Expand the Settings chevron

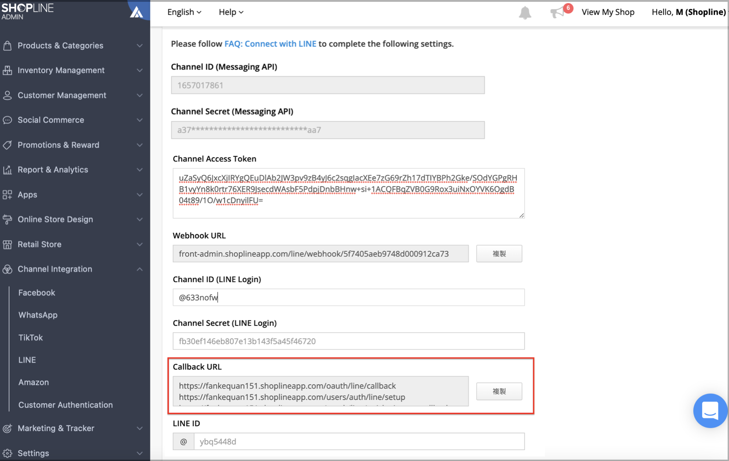pos(140,453)
